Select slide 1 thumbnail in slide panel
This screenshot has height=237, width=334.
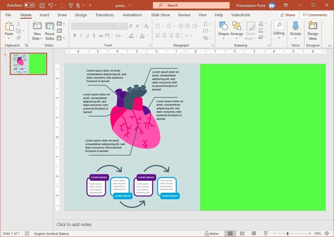coord(28,63)
